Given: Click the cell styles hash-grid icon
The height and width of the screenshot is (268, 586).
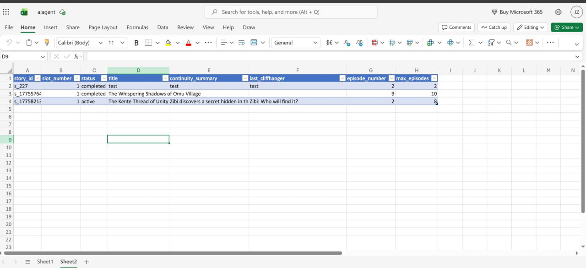Looking at the screenshot, I should tap(392, 43).
